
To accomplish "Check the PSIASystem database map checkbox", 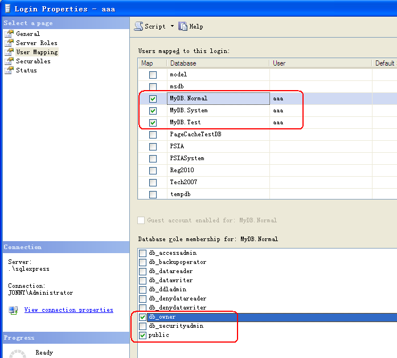I will (153, 158).
